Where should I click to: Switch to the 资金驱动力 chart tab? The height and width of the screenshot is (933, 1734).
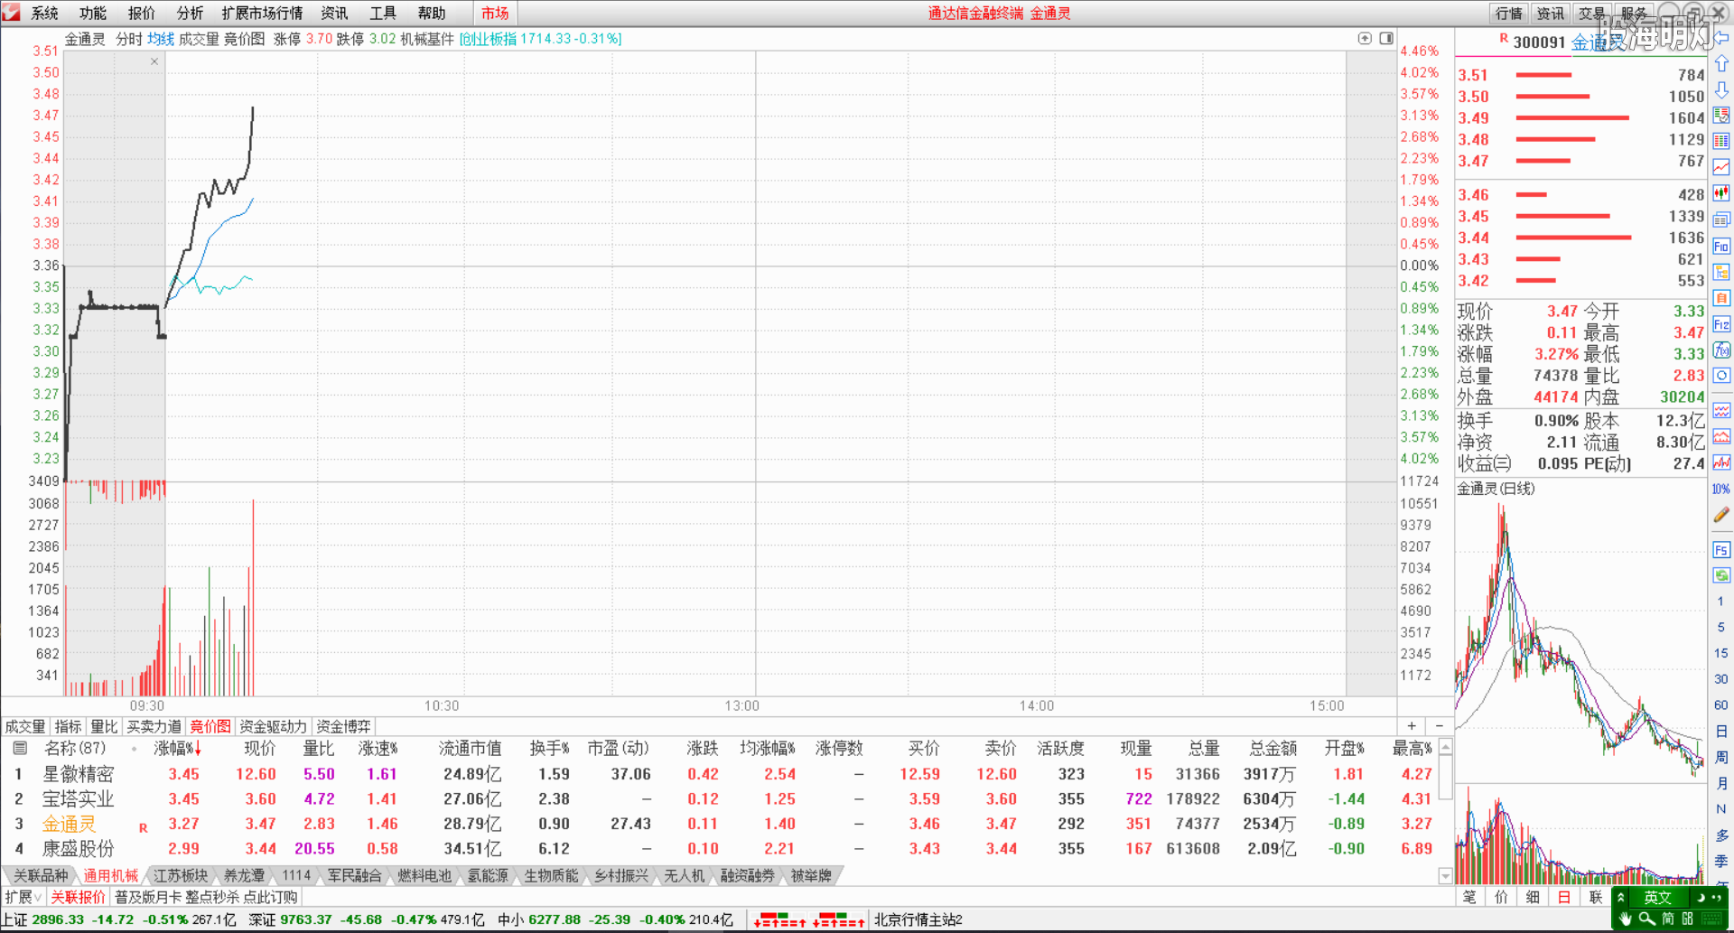pos(273,726)
